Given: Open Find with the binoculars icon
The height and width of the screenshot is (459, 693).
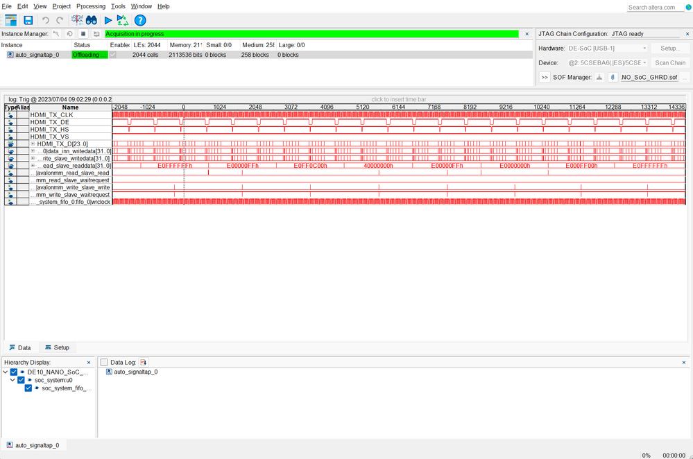Looking at the screenshot, I should coord(92,20).
